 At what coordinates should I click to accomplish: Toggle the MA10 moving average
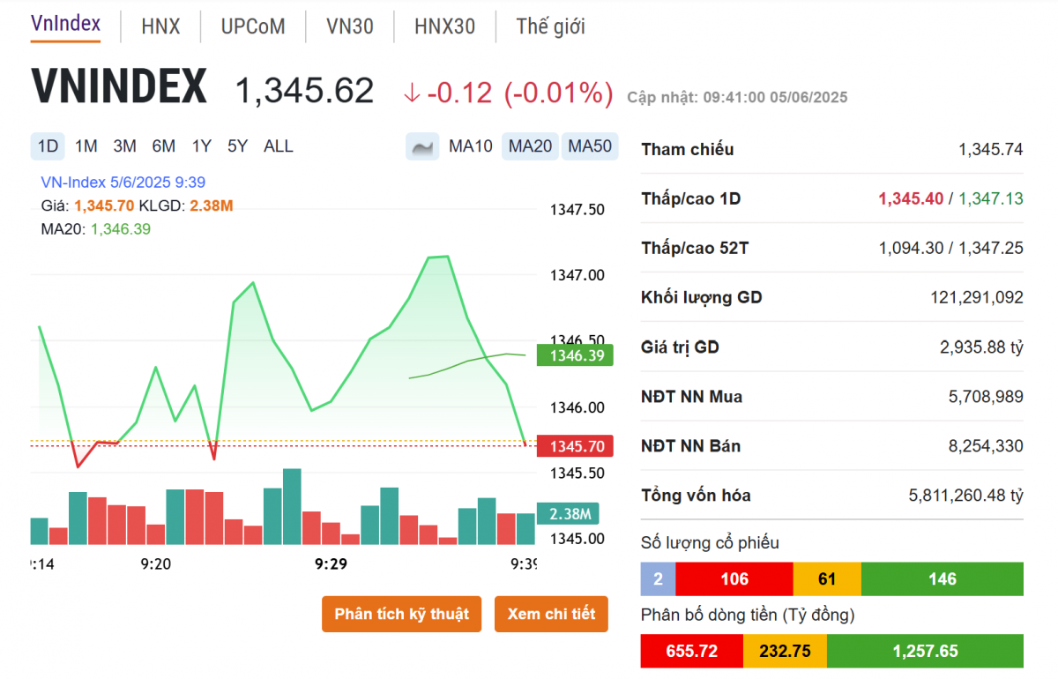471,146
